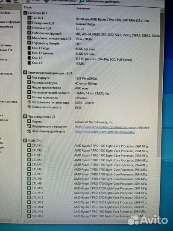Click the icon beside Технологический процесс
Screen dimensions: 173x231
[x=29, y=92]
